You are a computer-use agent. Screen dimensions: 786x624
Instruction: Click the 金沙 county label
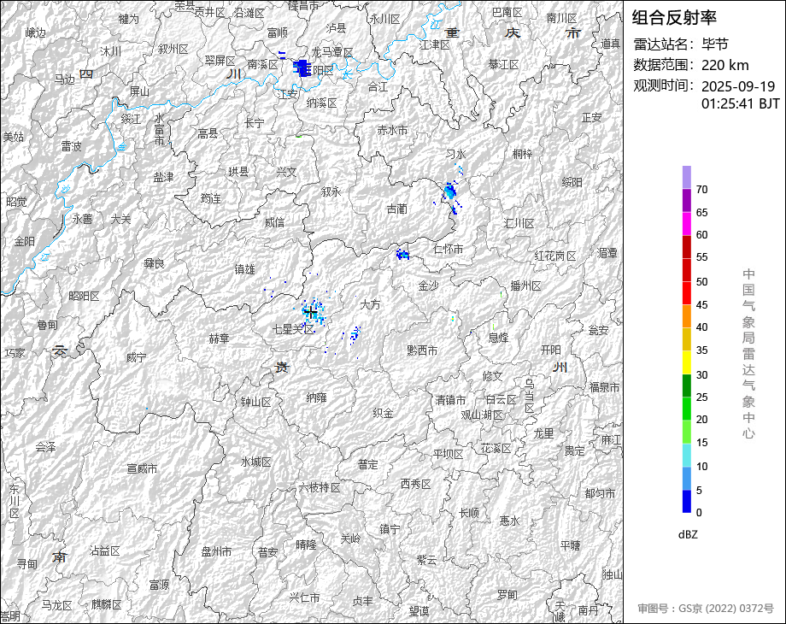coord(429,286)
